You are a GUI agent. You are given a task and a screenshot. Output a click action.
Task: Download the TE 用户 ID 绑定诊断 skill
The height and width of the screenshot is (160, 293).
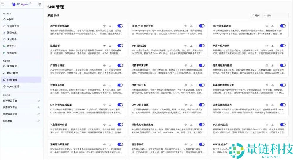coord(191,26)
